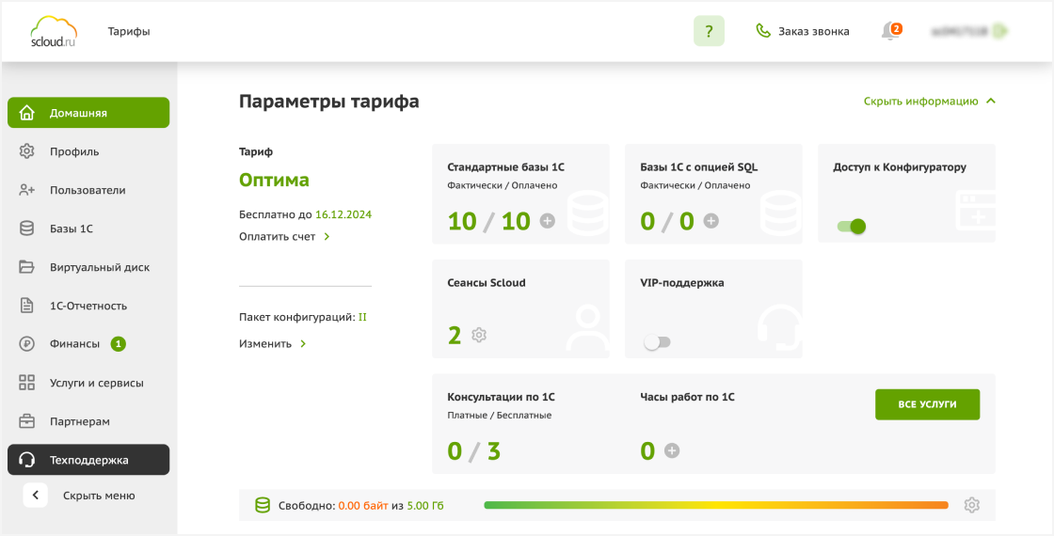1054x536 pixels.
Task: Click the green database icon beside Свободно
Action: 263,505
